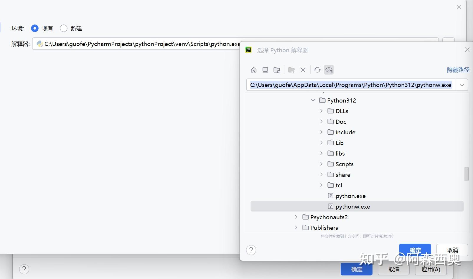Open the dialog help question mark
The width and height of the screenshot is (473, 279).
pos(251,250)
